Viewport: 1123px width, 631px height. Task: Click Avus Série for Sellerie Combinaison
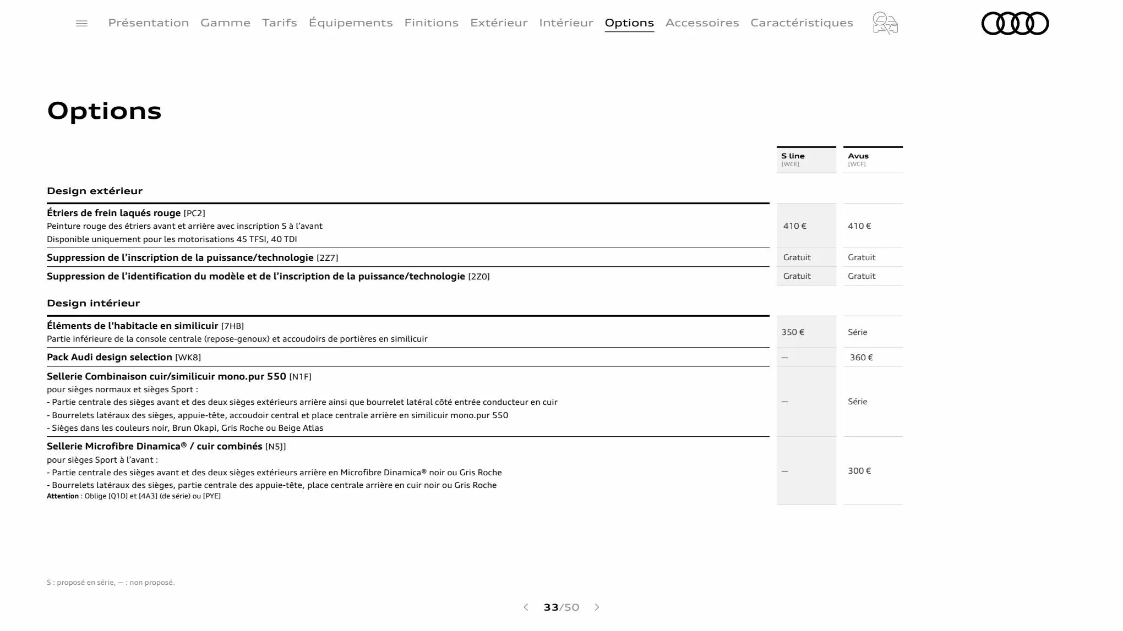click(858, 402)
